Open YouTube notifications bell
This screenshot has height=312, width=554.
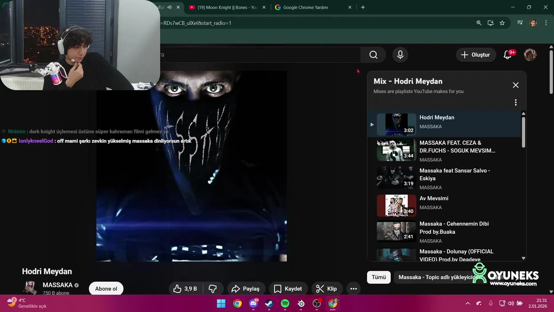[x=508, y=55]
